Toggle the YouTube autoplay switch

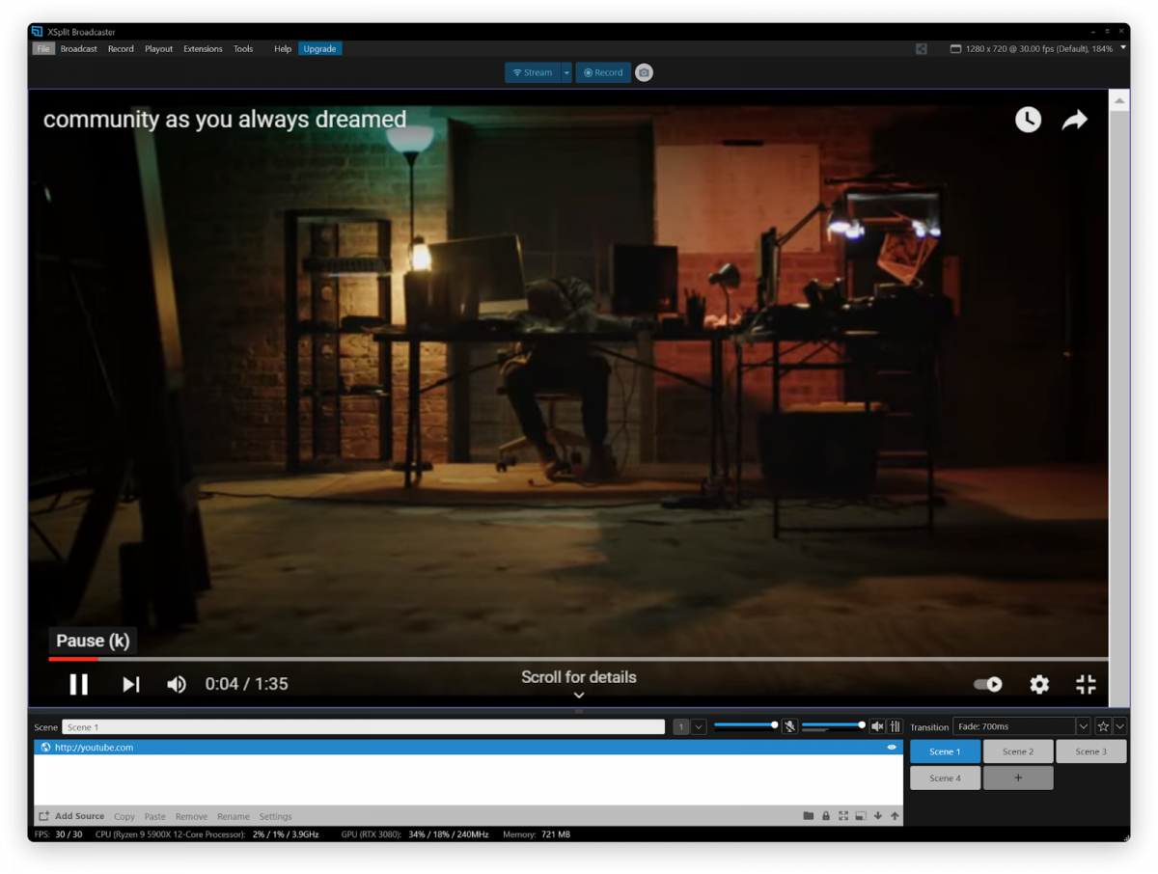click(987, 684)
